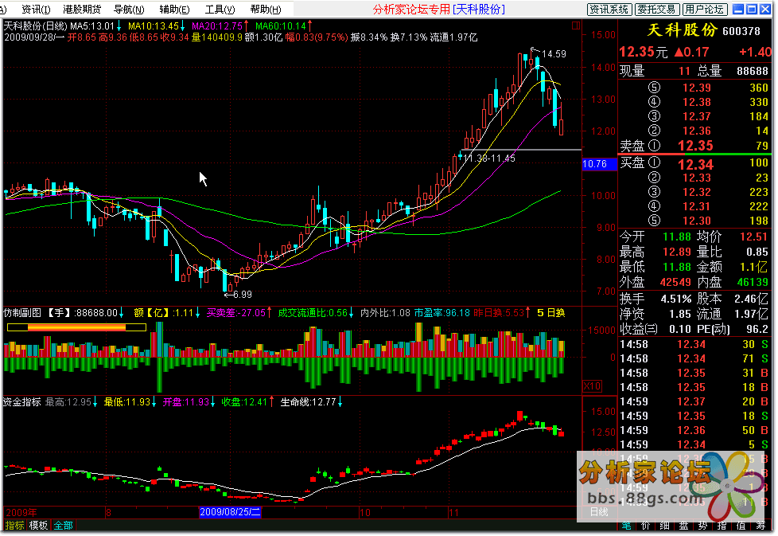Click the 内盘 46139 value

click(753, 283)
